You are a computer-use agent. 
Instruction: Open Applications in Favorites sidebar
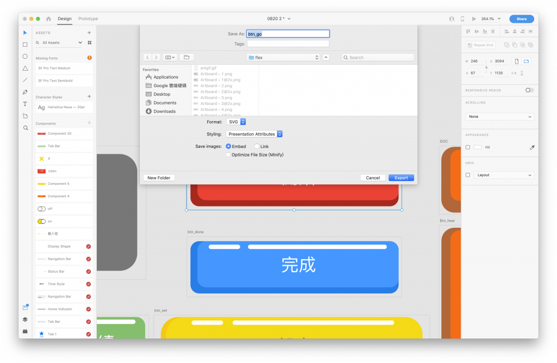[x=162, y=77]
